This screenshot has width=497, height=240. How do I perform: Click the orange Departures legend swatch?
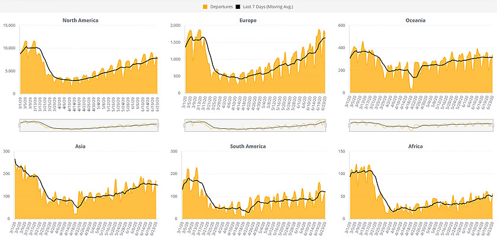click(x=205, y=7)
